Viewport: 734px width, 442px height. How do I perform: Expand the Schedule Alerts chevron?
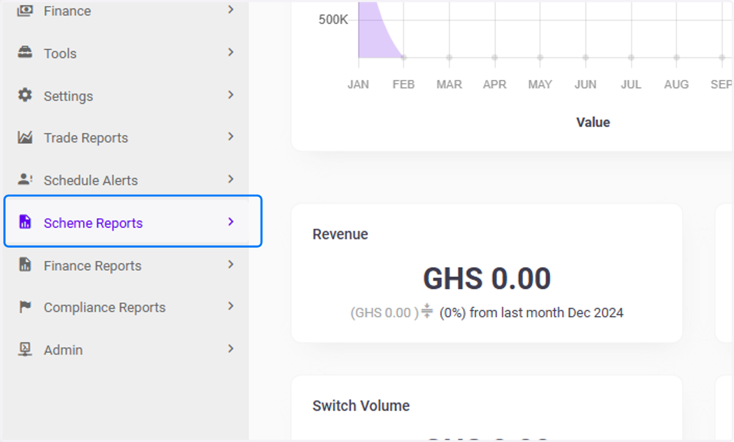[x=231, y=179]
